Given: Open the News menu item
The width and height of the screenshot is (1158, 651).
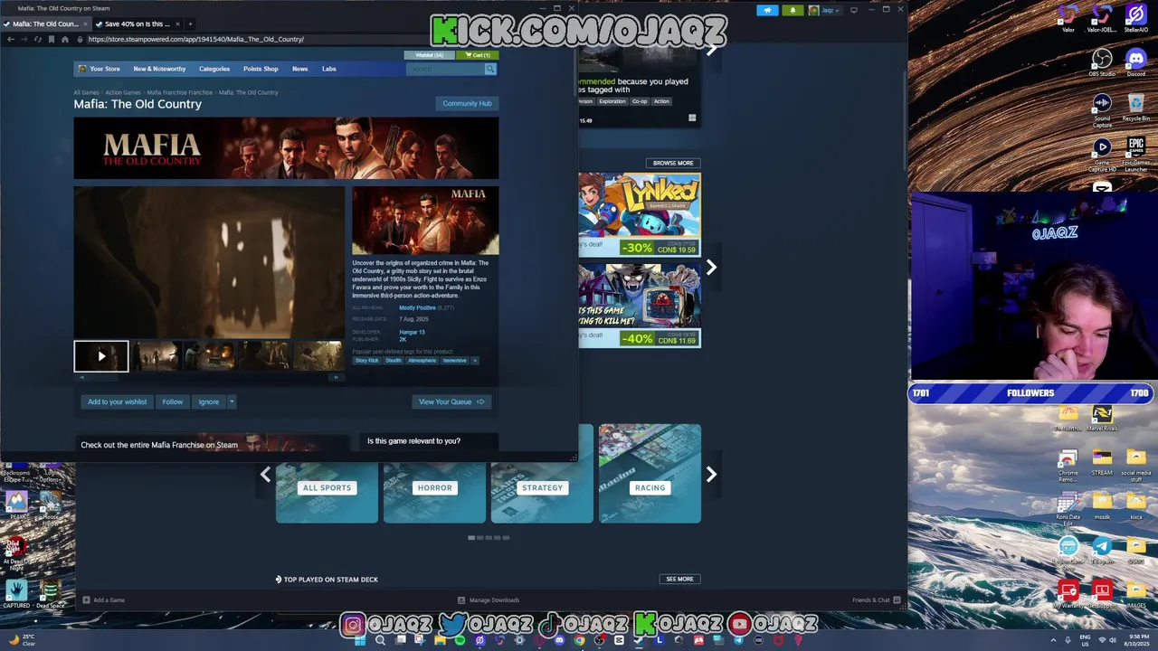Looking at the screenshot, I should [299, 69].
